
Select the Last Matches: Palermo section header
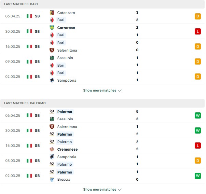[x=102, y=103]
